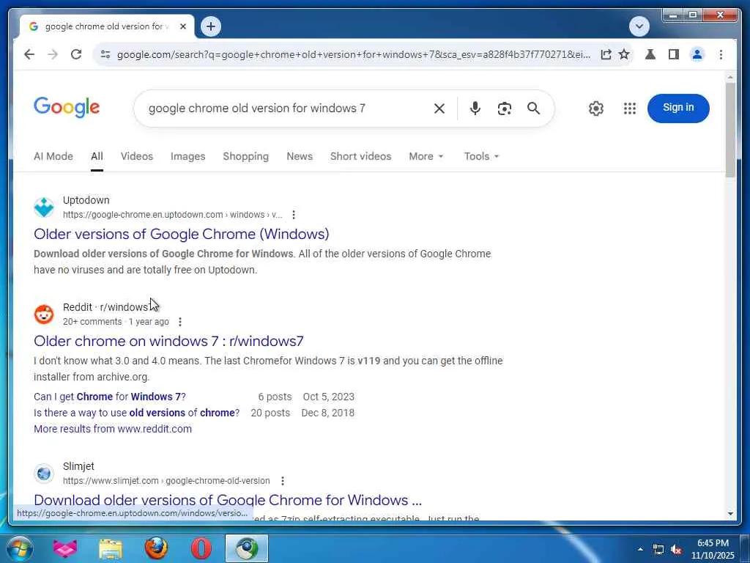Click the scrollbar down arrow

click(x=730, y=514)
